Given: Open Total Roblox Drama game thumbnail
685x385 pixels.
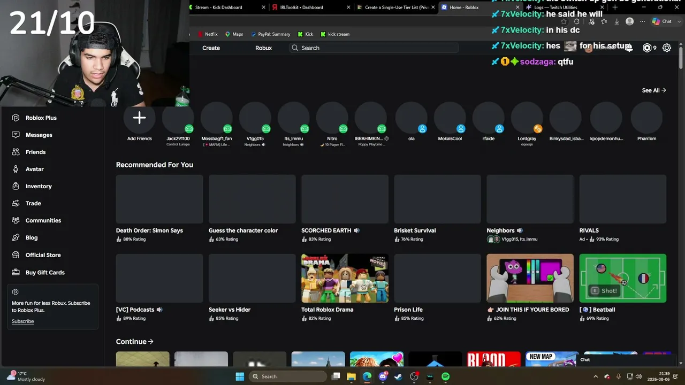Looking at the screenshot, I should [345, 278].
